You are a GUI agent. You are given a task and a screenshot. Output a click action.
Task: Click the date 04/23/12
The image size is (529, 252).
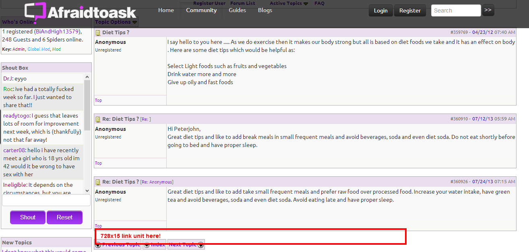[482, 32]
